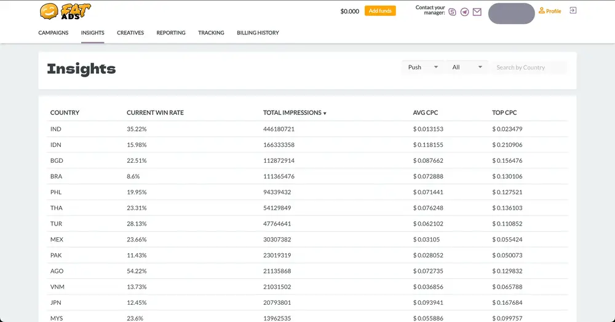This screenshot has height=322, width=615.
Task: Select the MEX country cell
Action: pyautogui.click(x=57, y=239)
